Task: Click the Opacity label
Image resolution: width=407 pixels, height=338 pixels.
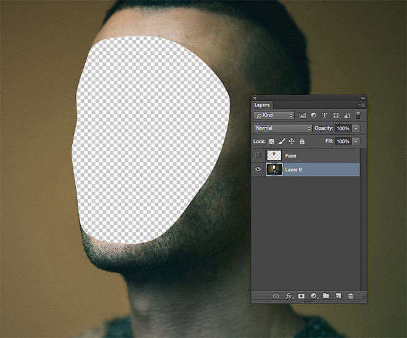Action: [x=324, y=128]
